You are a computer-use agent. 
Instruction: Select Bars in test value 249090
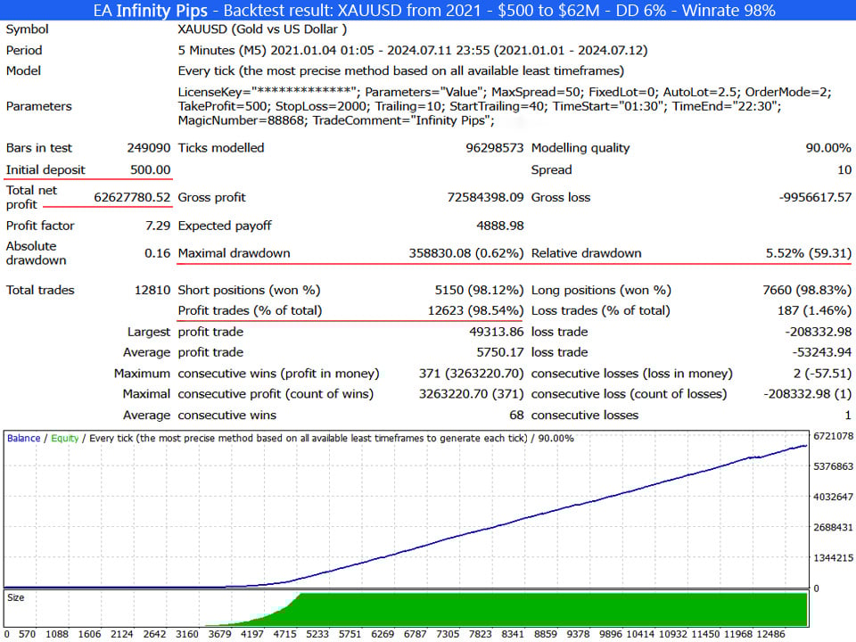tap(149, 148)
